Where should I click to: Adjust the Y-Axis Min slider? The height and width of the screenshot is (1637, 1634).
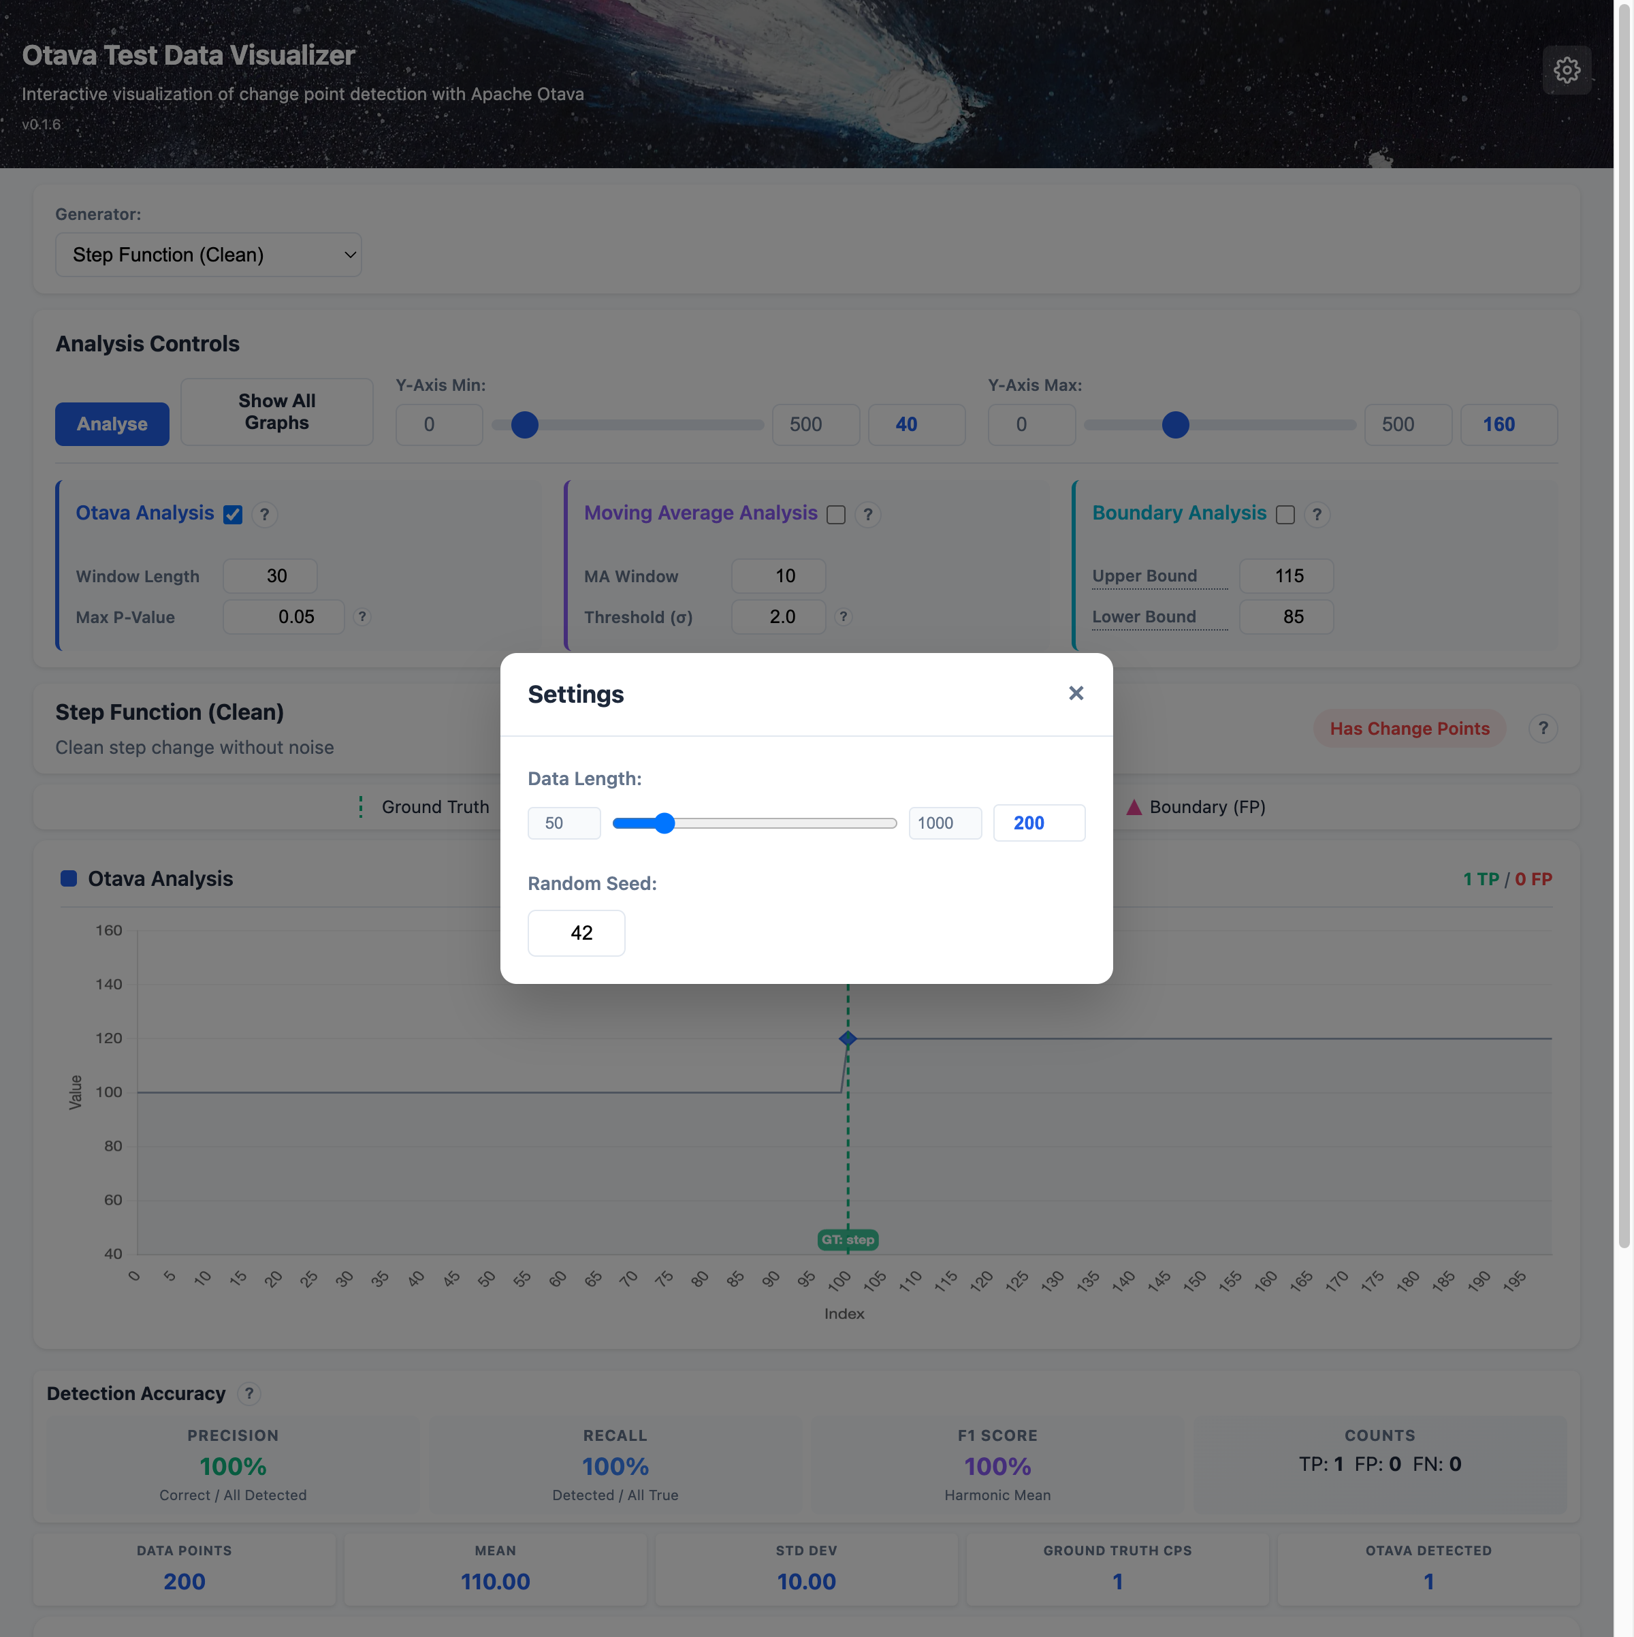[x=628, y=424]
